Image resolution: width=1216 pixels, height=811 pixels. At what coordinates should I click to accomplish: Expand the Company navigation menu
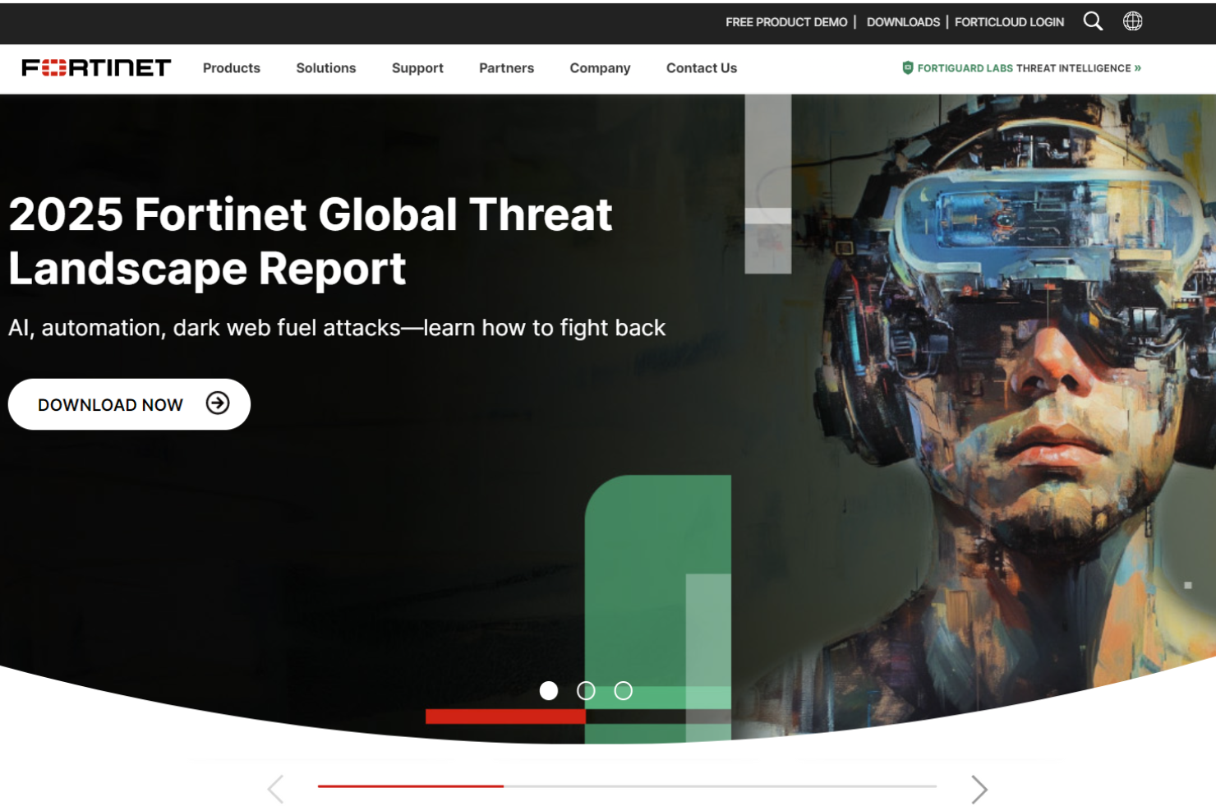pos(599,68)
